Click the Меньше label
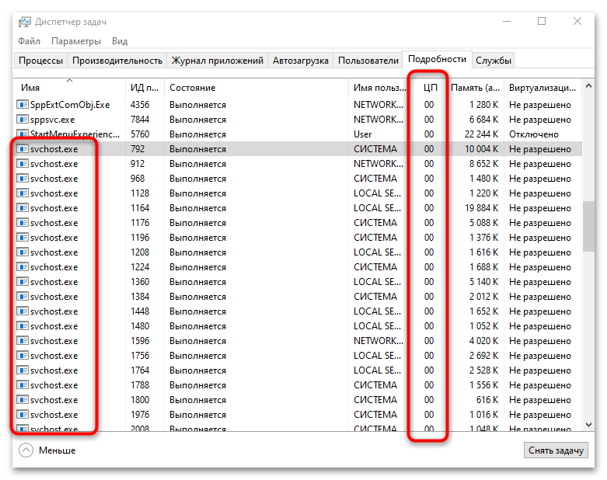607x480 pixels. [58, 450]
